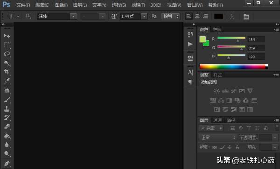280x169 pixels.
Task: Switch to the 路径 tab
Action: pyautogui.click(x=231, y=120)
